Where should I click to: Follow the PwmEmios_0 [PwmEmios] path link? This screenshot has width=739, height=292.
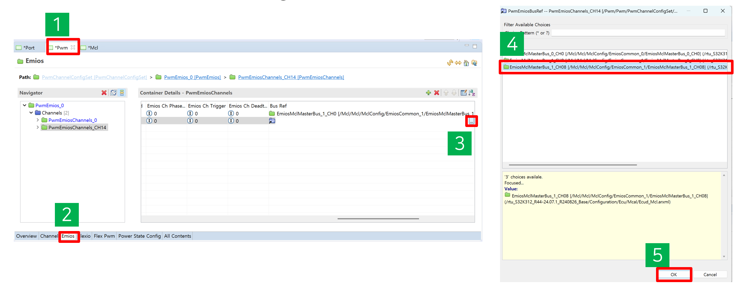[192, 77]
